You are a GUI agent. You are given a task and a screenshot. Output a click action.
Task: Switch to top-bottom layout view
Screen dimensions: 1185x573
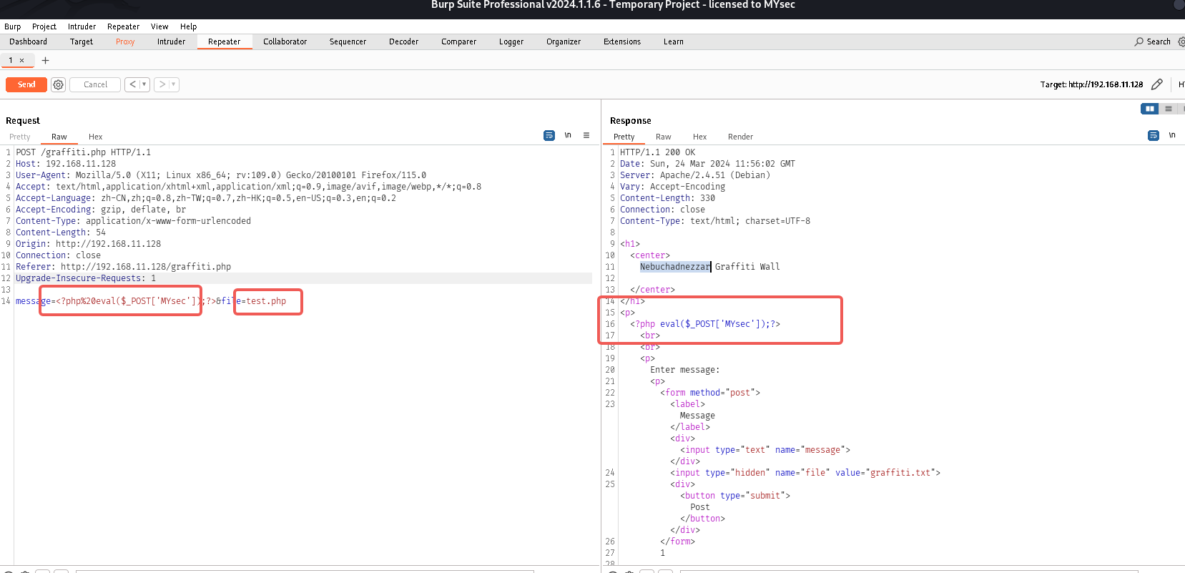pos(1169,109)
